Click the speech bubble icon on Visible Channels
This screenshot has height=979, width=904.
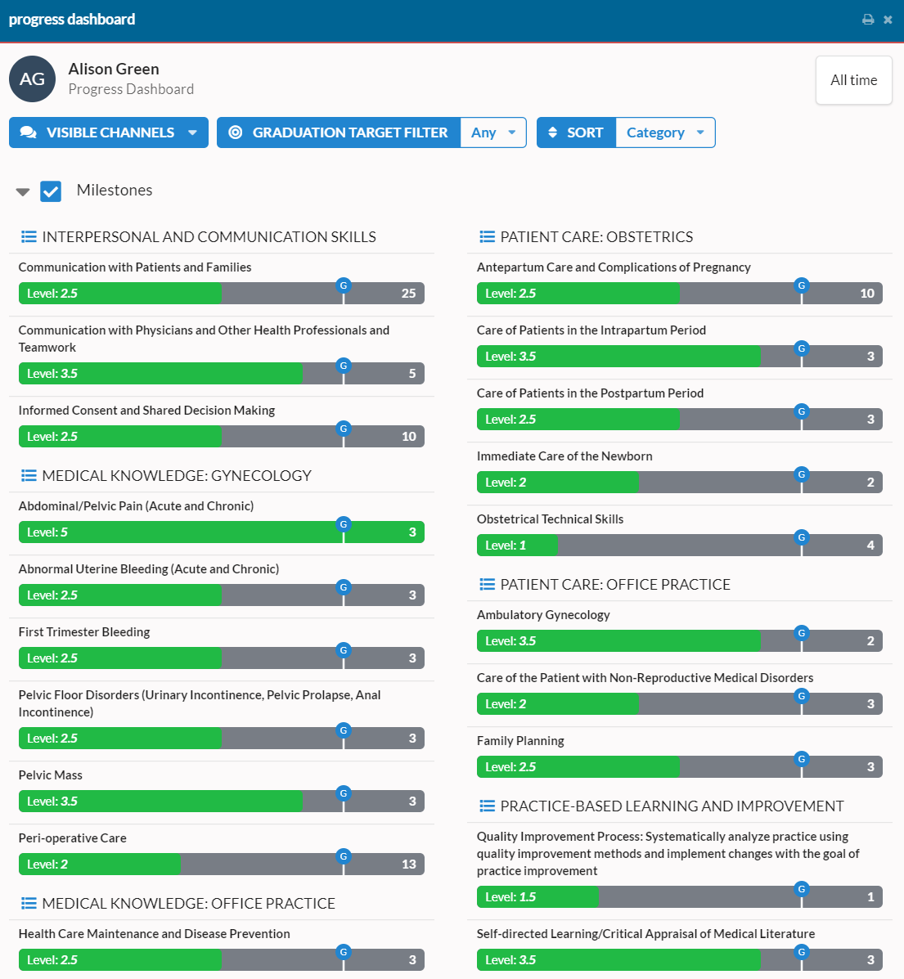click(28, 132)
